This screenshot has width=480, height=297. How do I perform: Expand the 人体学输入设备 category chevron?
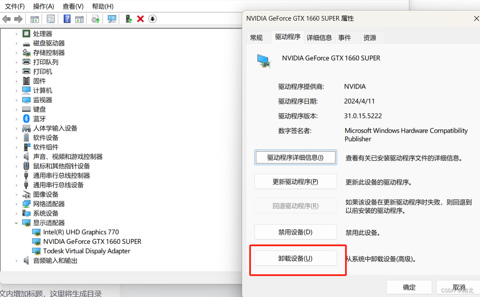tap(16, 129)
